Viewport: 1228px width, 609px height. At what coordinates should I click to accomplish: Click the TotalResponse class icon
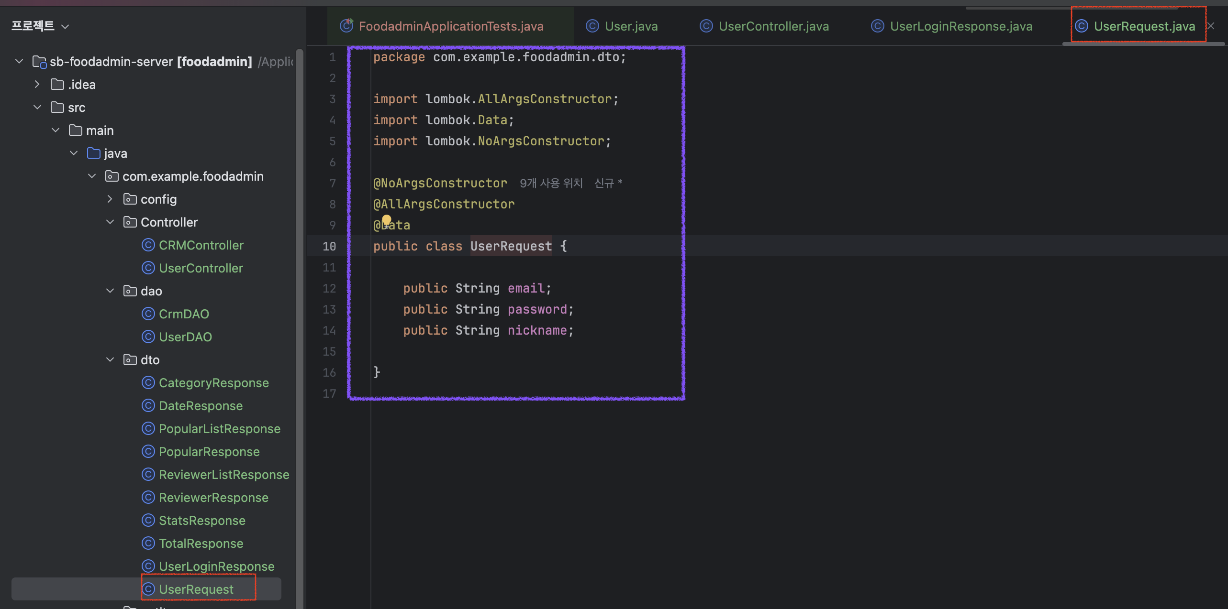pos(148,543)
